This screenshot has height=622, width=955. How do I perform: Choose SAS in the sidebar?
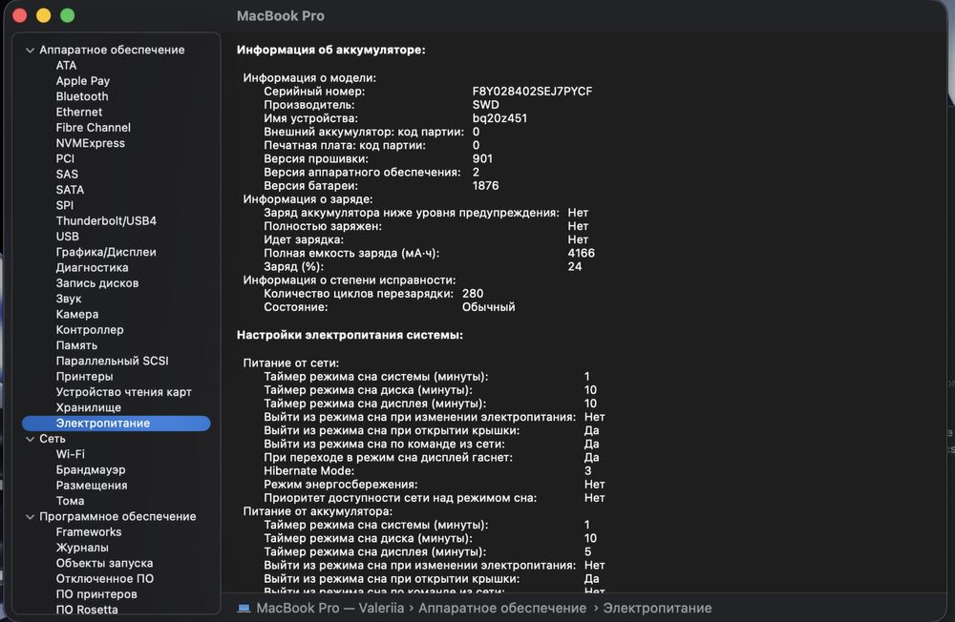(x=67, y=174)
